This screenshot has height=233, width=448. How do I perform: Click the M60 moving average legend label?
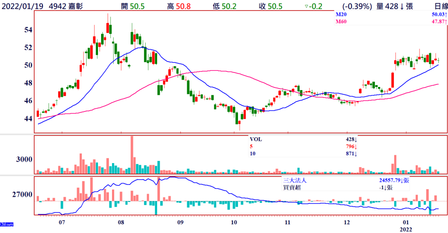point(340,21)
